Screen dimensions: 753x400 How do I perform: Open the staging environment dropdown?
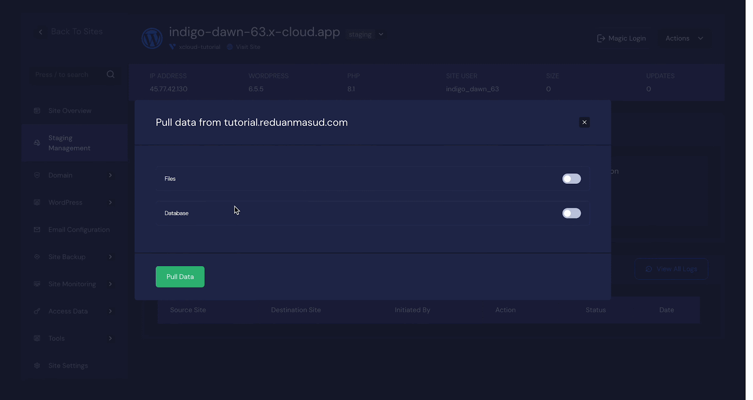click(x=381, y=34)
